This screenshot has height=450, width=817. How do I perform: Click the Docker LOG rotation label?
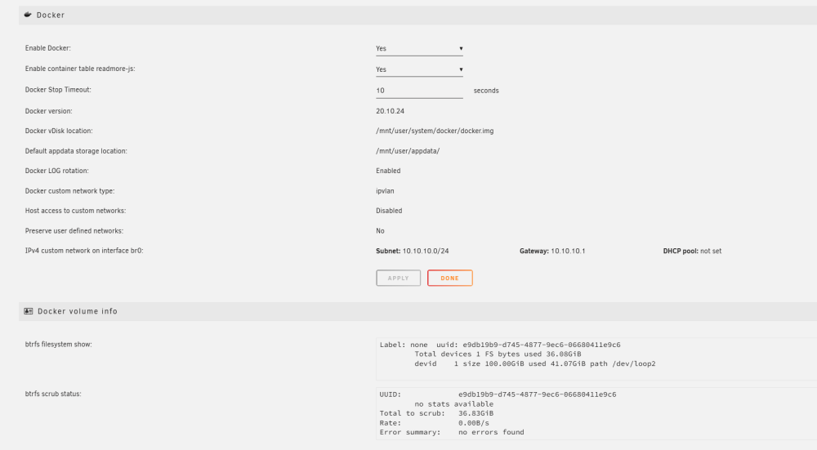coord(57,171)
